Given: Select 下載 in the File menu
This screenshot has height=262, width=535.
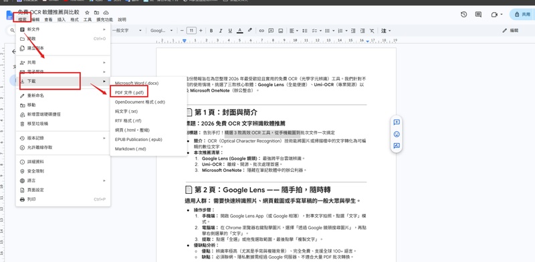Looking at the screenshot, I should tap(63, 81).
